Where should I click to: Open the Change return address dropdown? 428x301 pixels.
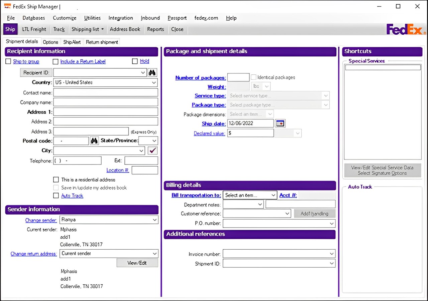[x=154, y=254]
